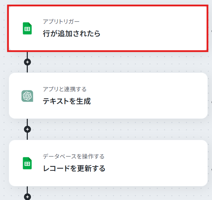
Task: Click the アプリトリガー label
Action: (61, 22)
